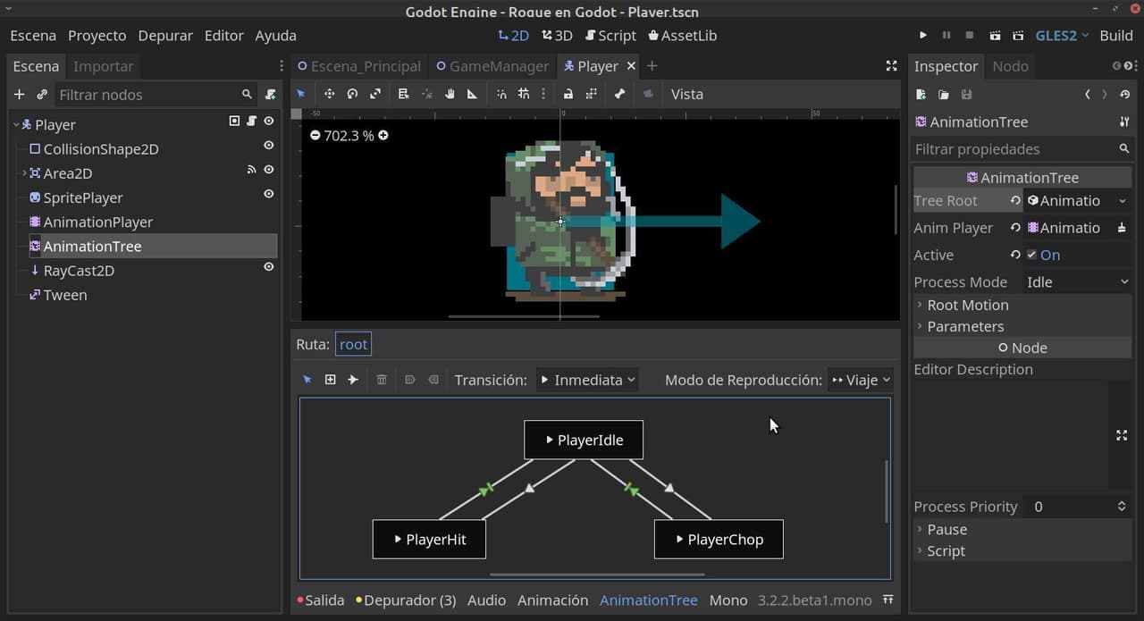Select the AnimationPlayer node
This screenshot has height=621, width=1144.
98,222
